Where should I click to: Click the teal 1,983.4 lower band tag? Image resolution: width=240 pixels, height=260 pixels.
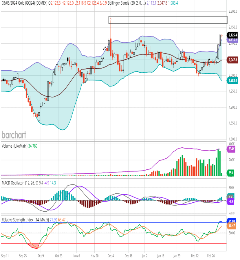pyautogui.click(x=232, y=80)
